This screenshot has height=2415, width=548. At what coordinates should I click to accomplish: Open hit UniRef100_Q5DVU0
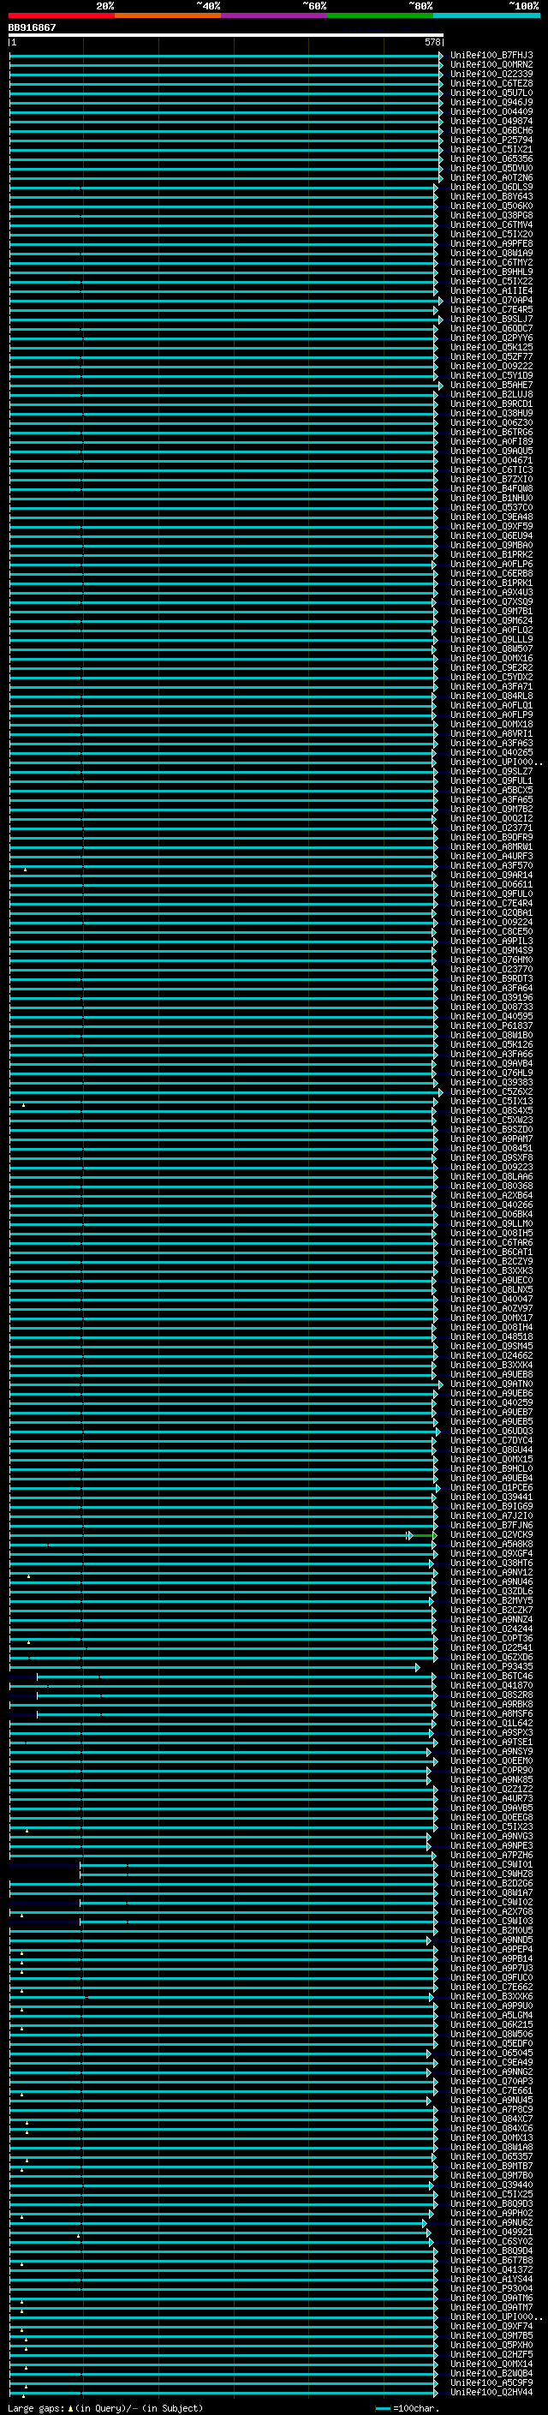click(491, 169)
